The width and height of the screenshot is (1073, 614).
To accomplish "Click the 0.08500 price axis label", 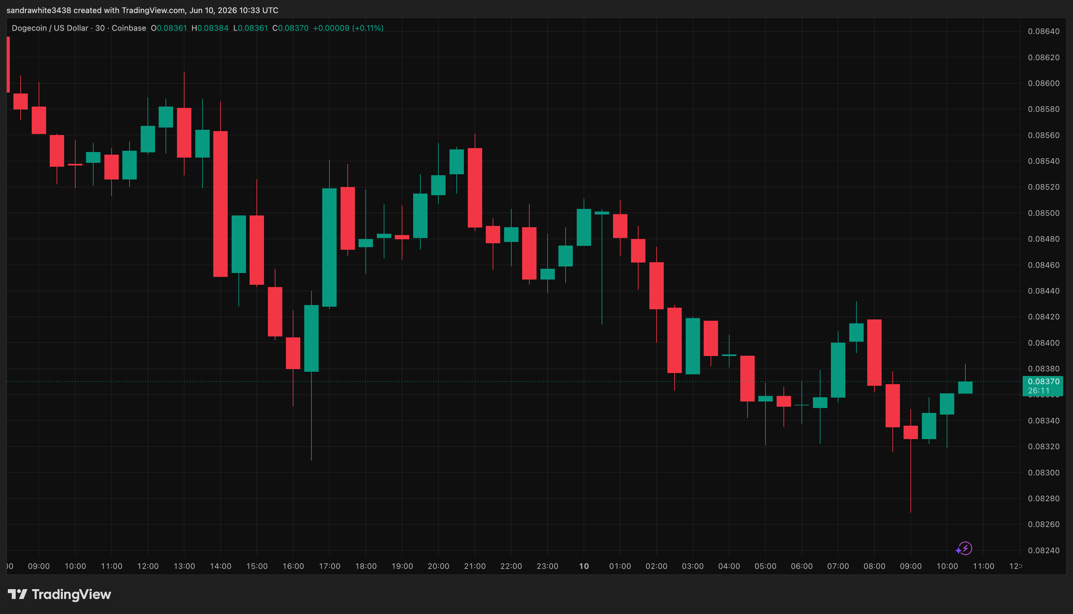I will point(1044,213).
